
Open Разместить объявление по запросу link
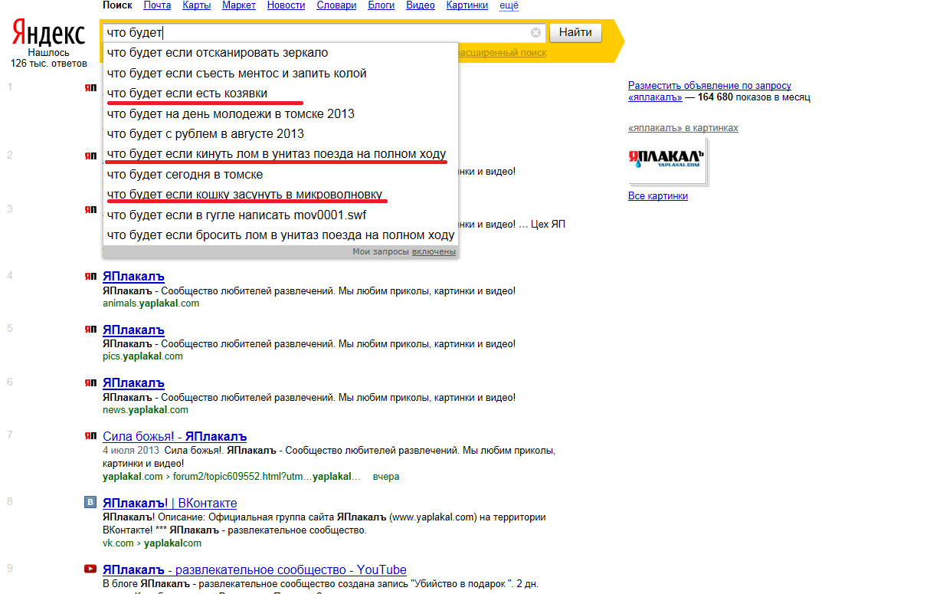[709, 86]
